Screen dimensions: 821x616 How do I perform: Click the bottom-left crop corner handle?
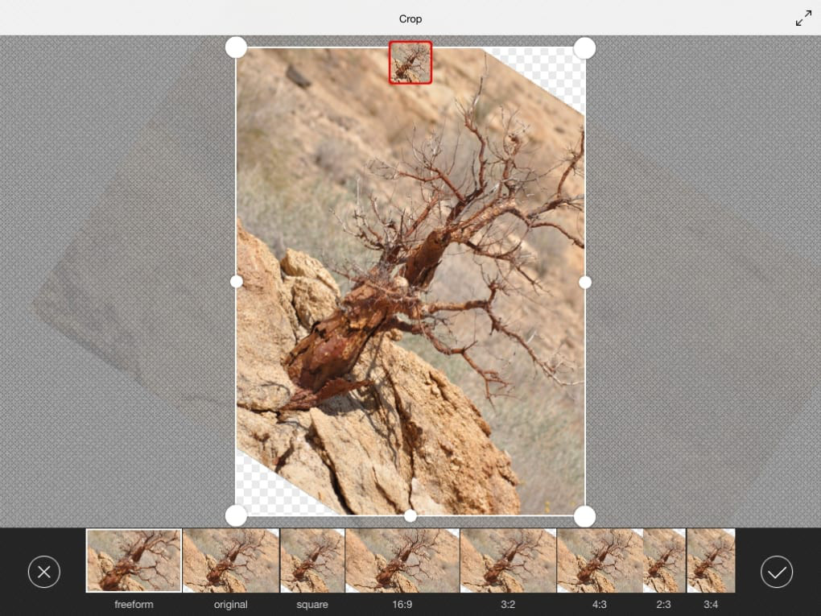coord(236,516)
